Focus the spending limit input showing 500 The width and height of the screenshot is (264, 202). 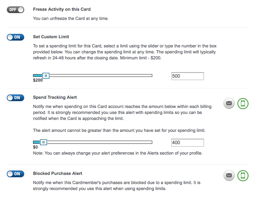point(187,76)
